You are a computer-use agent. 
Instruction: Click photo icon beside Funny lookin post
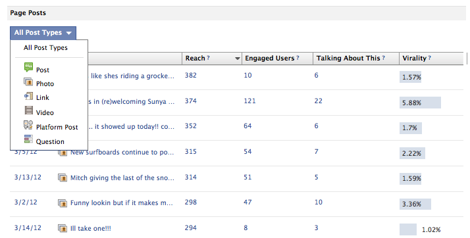pos(63,203)
